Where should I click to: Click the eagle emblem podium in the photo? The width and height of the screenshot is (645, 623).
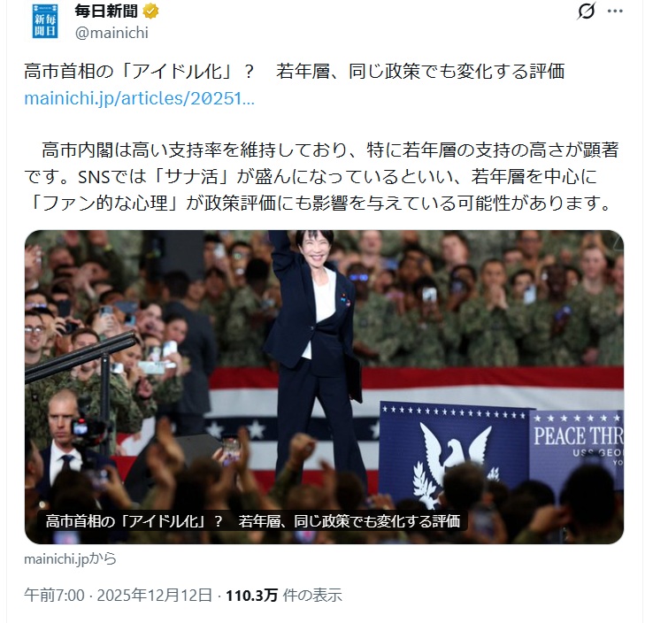pyautogui.click(x=454, y=450)
